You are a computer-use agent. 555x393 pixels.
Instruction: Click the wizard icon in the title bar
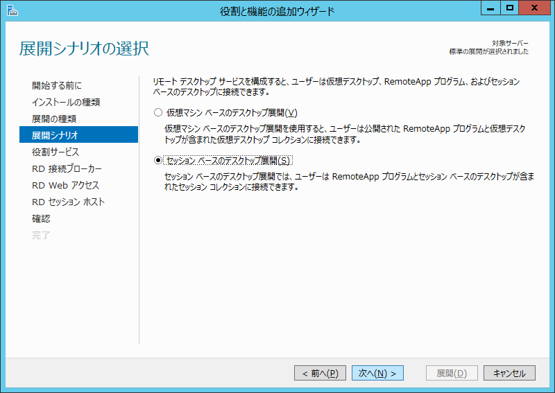[11, 10]
